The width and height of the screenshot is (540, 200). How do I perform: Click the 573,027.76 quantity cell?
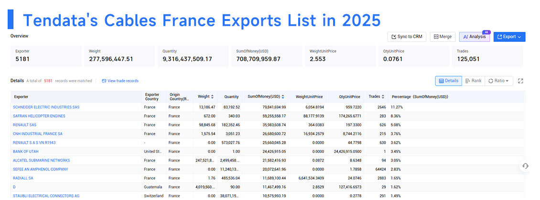coord(230,143)
